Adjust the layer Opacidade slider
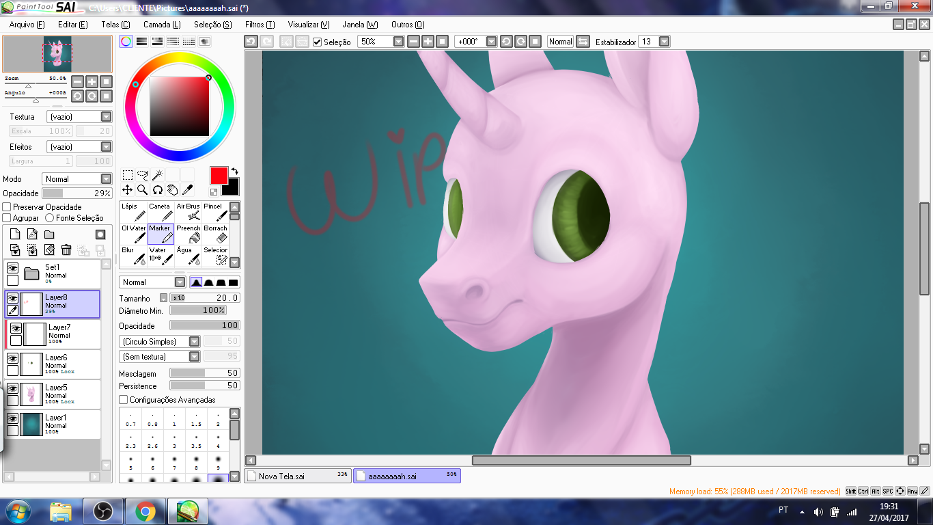Image resolution: width=933 pixels, height=525 pixels. click(x=76, y=193)
